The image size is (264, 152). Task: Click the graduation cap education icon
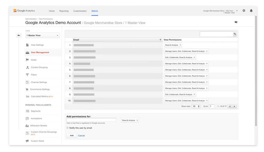pyautogui.click(x=236, y=22)
